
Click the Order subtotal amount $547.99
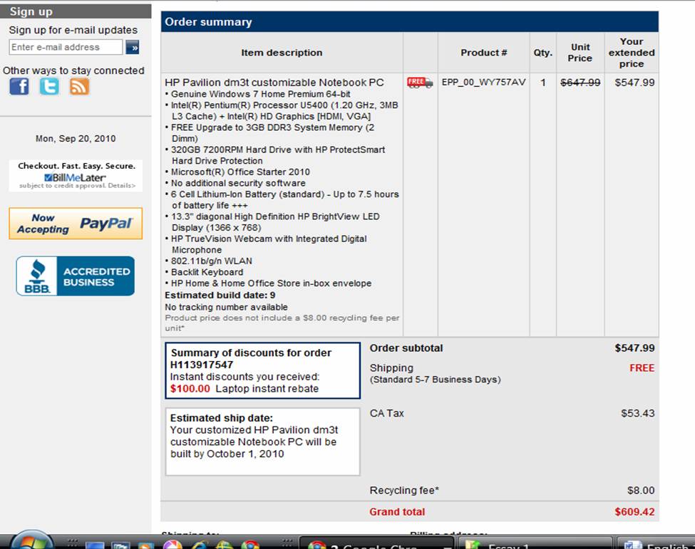pyautogui.click(x=634, y=348)
